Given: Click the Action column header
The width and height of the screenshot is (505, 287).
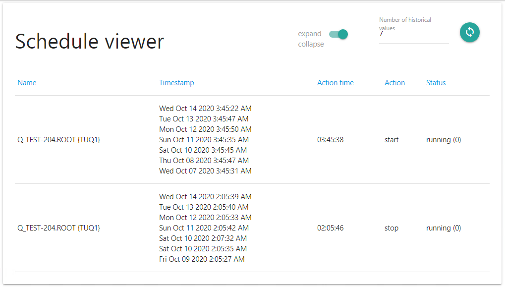Looking at the screenshot, I should coord(394,83).
